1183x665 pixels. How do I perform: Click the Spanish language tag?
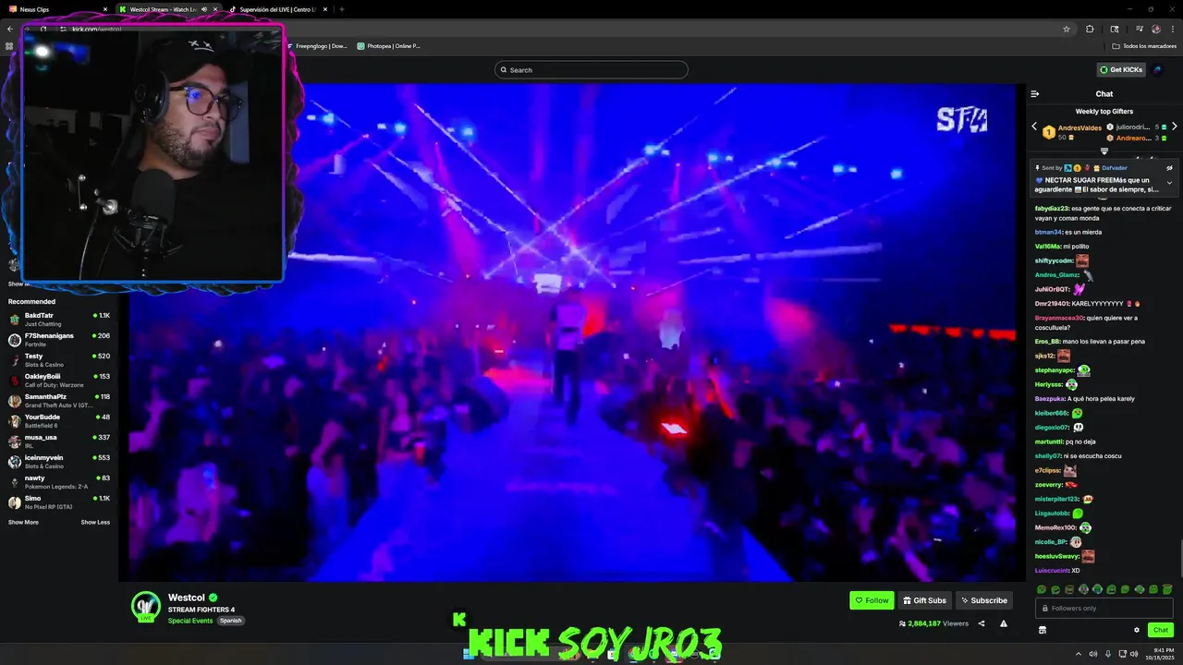point(230,621)
